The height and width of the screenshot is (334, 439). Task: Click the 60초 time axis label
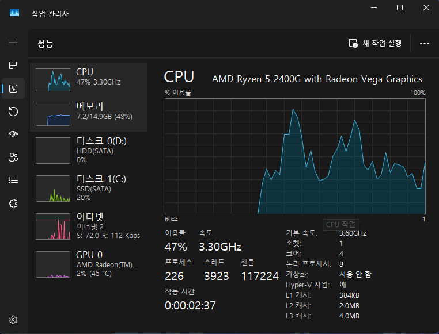pos(171,219)
